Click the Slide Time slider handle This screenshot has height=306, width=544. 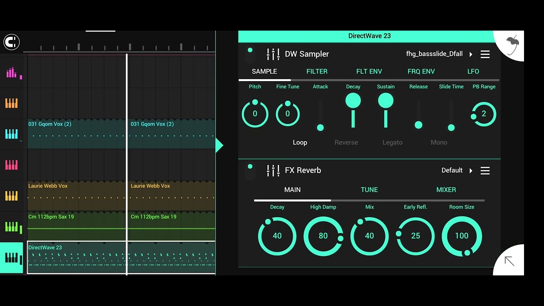[451, 127]
